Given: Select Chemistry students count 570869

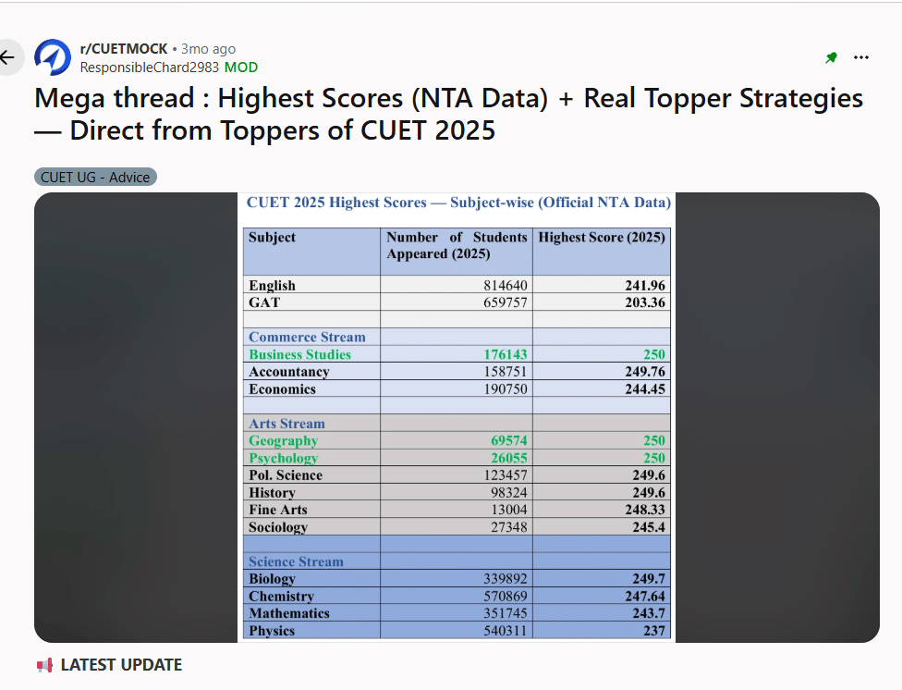Looking at the screenshot, I should tap(506, 596).
